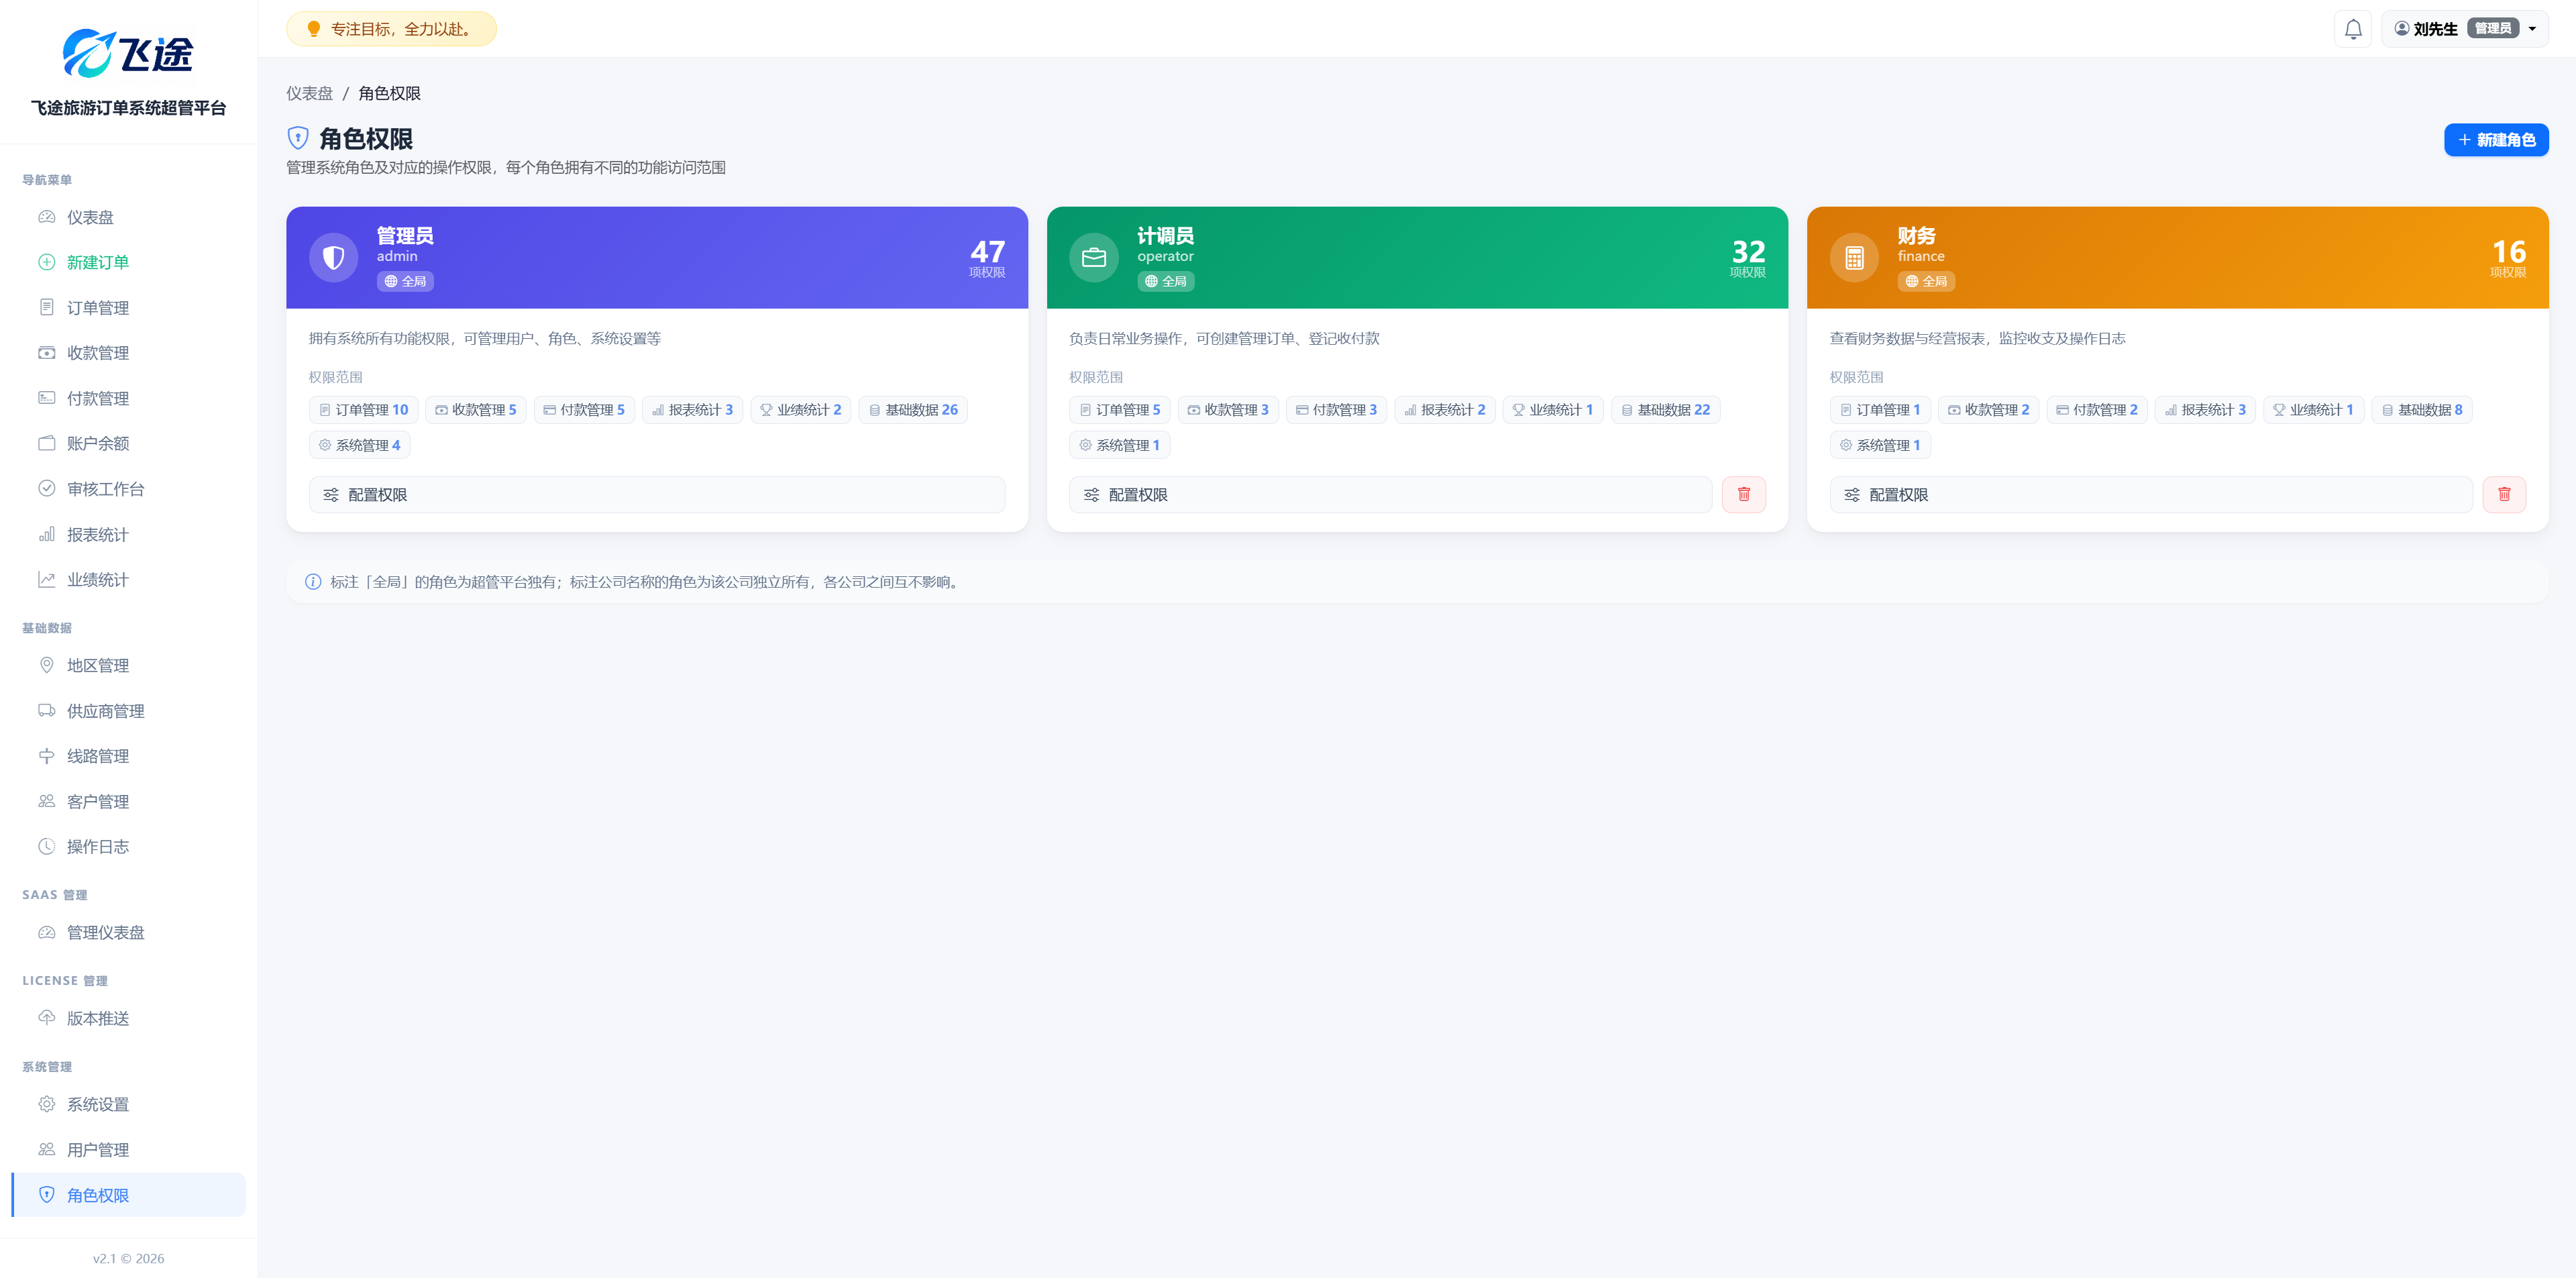The height and width of the screenshot is (1278, 2576).
Task: Click the 16 项权限 count
Action: [x=2508, y=258]
